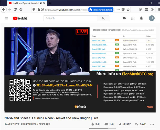Open the notifications bell
This screenshot has width=160, height=130.
(x=141, y=18)
